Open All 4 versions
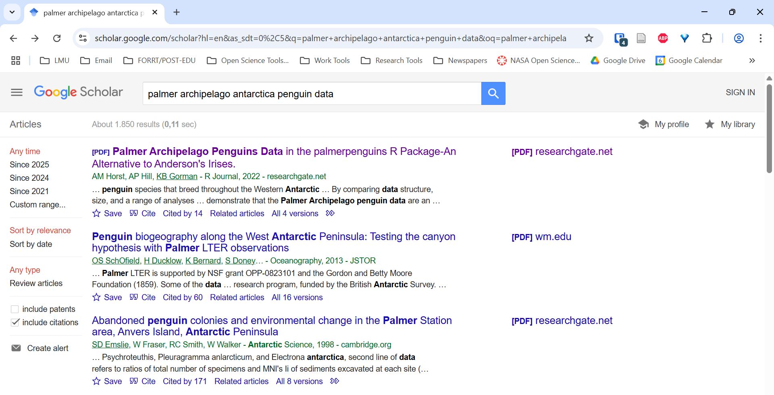 click(295, 213)
